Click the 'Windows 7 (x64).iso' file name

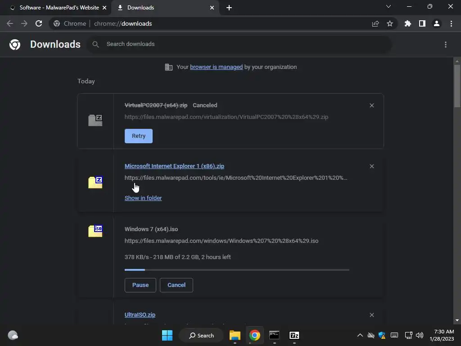[151, 229]
